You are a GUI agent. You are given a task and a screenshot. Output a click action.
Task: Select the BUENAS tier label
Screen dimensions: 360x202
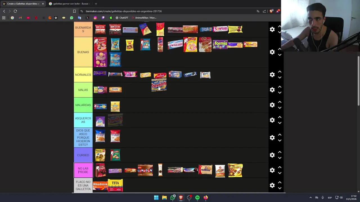[83, 52]
